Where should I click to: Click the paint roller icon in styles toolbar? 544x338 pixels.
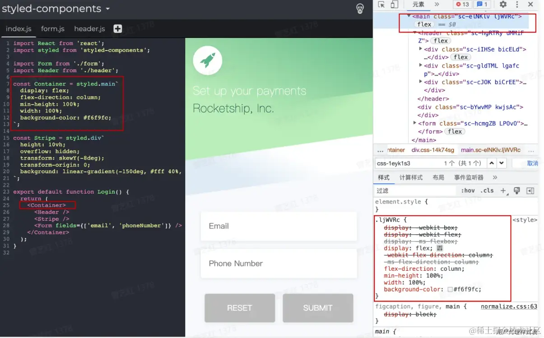point(517,191)
